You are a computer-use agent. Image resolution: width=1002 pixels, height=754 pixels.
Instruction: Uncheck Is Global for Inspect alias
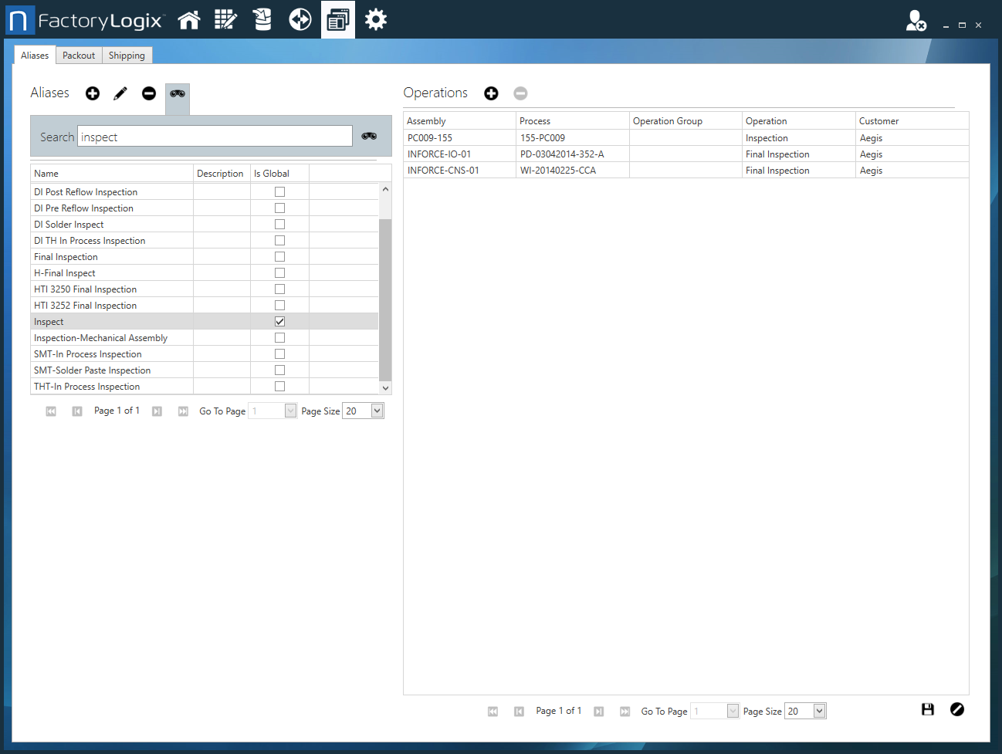click(279, 322)
